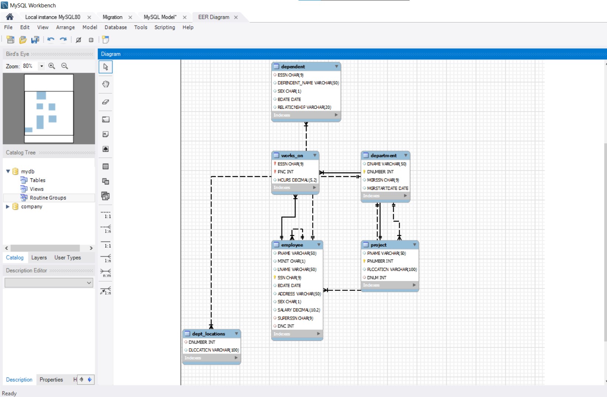
Task: Select the eraser tool
Action: point(106,102)
